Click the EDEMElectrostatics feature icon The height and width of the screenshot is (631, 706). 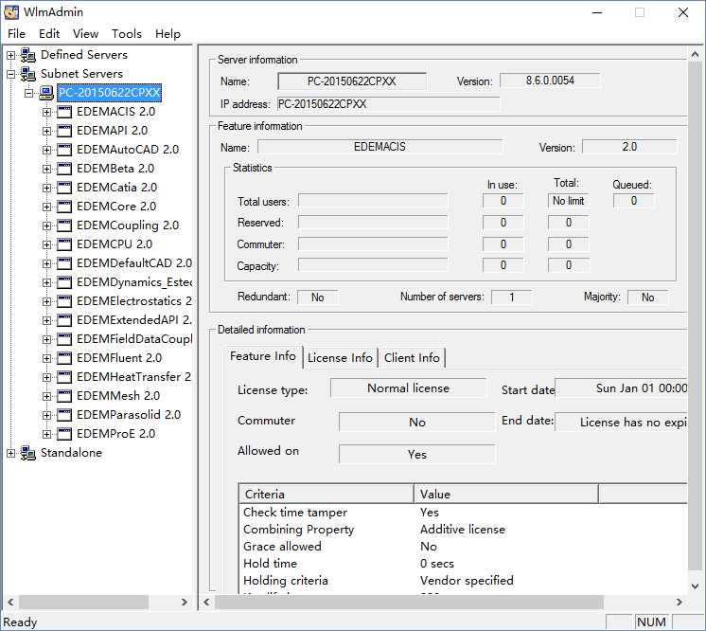click(x=64, y=301)
